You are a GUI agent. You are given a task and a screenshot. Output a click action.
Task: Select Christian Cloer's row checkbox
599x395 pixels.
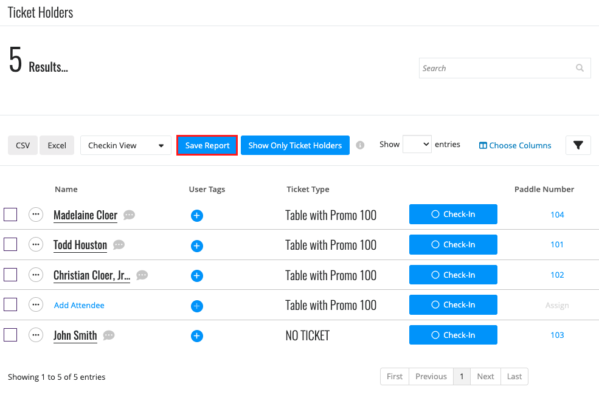[10, 275]
